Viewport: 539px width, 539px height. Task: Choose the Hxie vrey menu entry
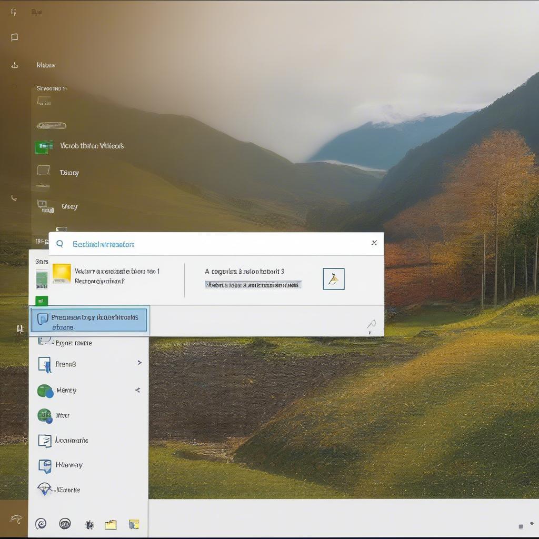(x=88, y=465)
